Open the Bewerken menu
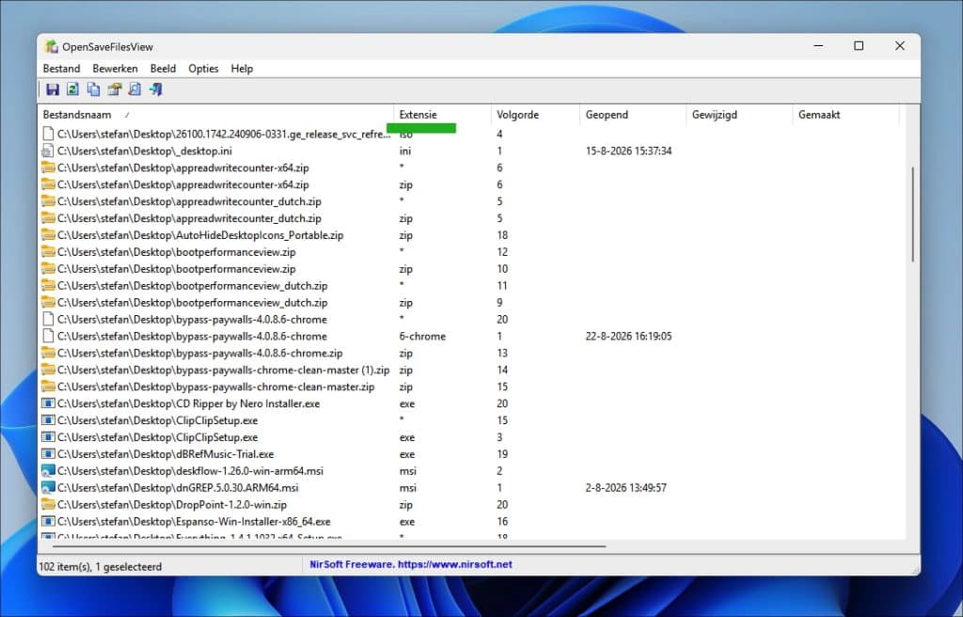The height and width of the screenshot is (617, 963). point(115,69)
